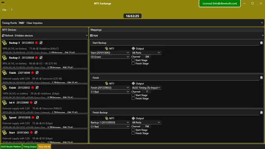Click the Licensed (info@dbnetsoft.com) button
This screenshot has width=265, height=149.
220,3
